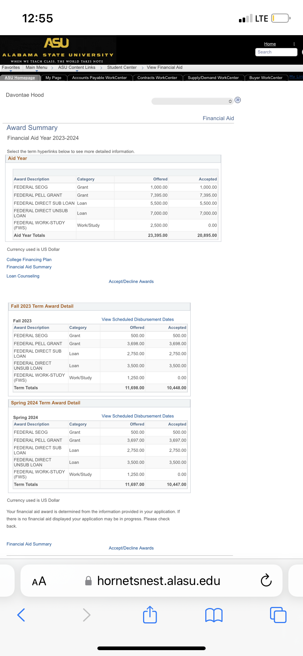303x656 pixels.
Task: Click the 3,697.00 offered Pell amount for Spring
Action: (x=136, y=440)
